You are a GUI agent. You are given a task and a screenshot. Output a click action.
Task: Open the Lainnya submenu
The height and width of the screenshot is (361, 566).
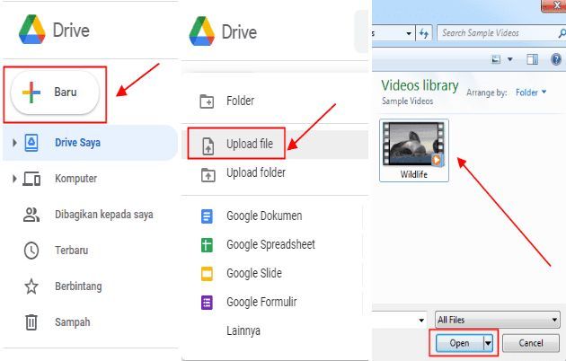point(243,330)
